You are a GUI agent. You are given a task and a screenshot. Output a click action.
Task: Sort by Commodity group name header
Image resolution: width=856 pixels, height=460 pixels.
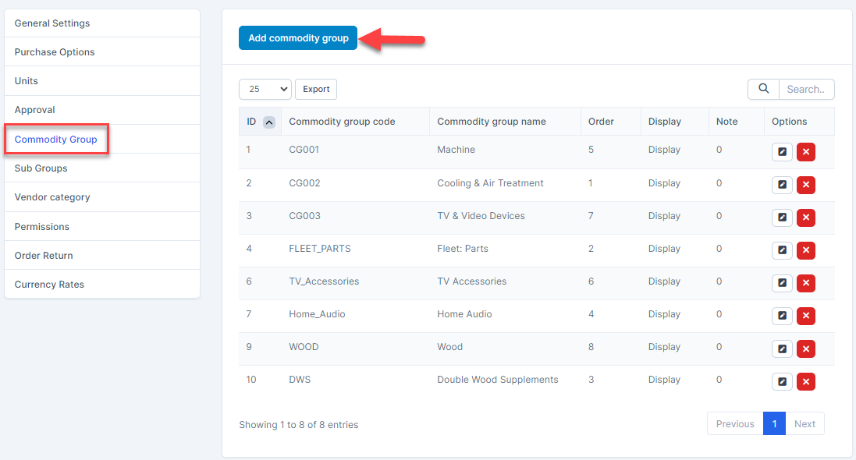pos(492,122)
